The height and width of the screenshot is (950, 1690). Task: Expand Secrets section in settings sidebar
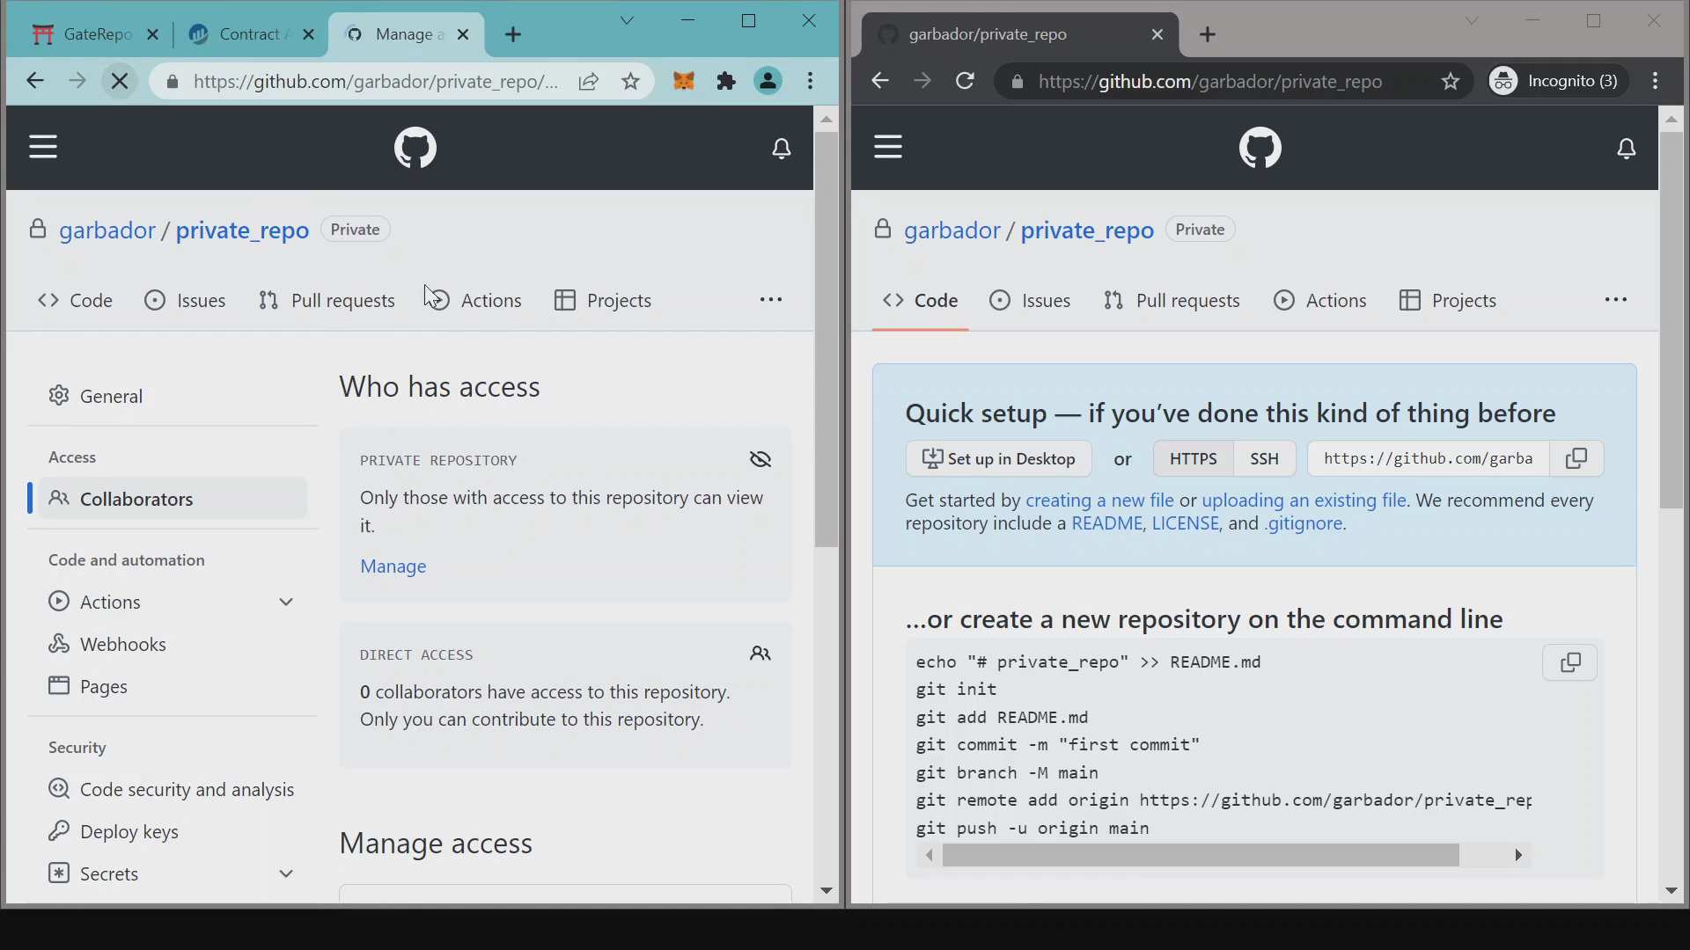(x=286, y=873)
